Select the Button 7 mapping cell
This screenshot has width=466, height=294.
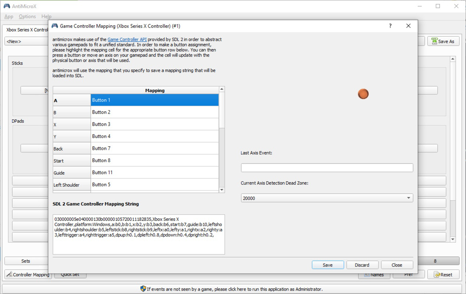tap(154, 148)
